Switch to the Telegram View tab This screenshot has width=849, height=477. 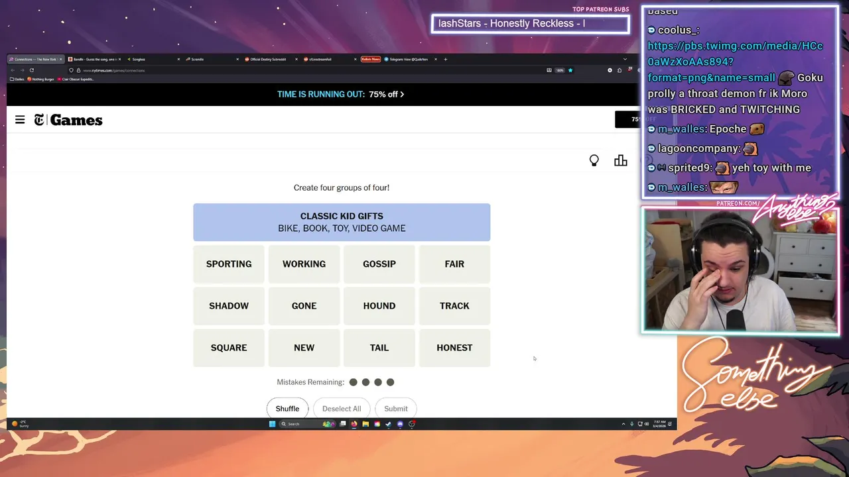point(409,59)
